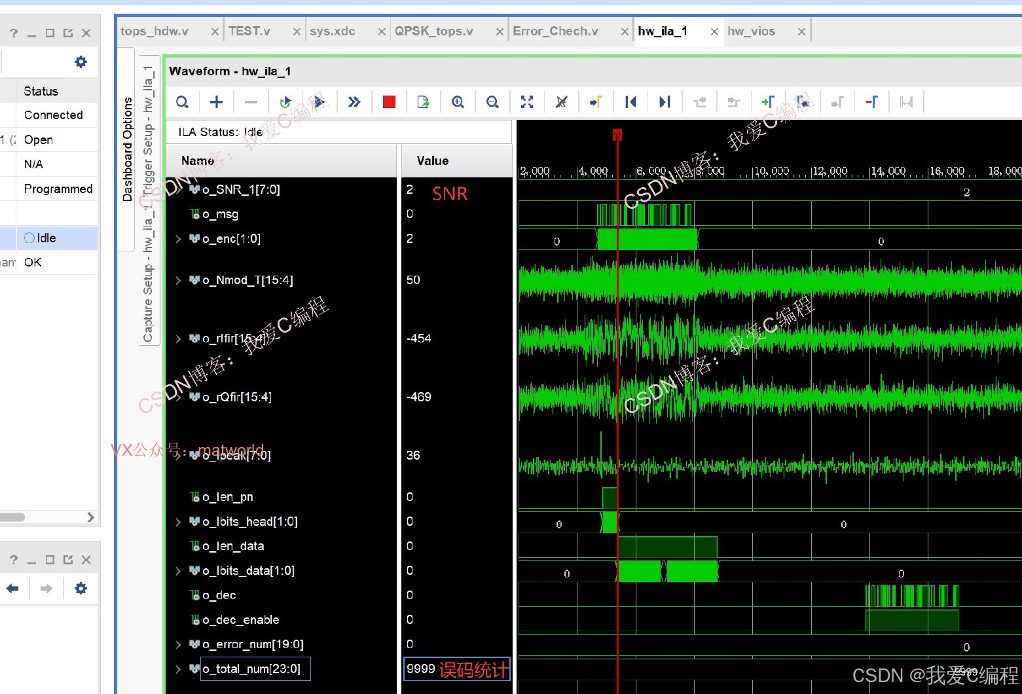Close the sys.xdc tab

coord(382,32)
